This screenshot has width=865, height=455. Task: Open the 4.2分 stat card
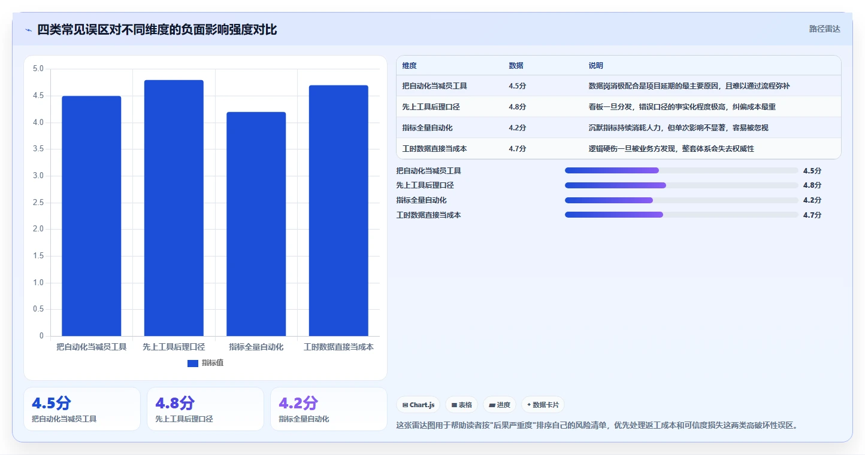[x=329, y=409]
